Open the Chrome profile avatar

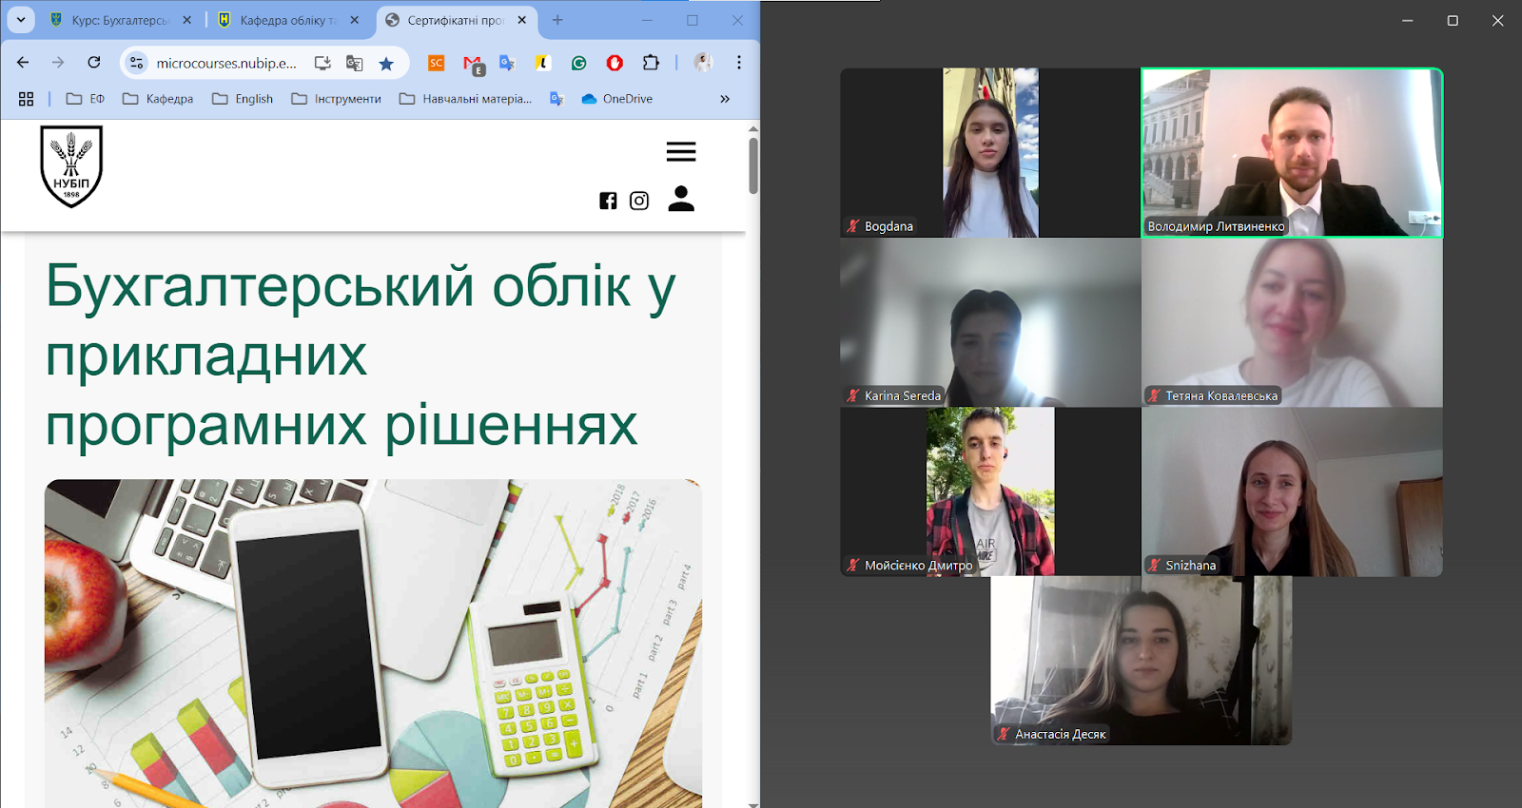coord(703,63)
